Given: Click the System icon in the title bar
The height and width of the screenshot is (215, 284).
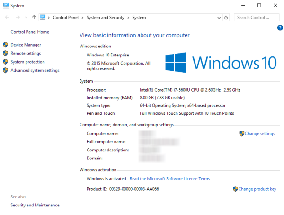Looking at the screenshot, I should click(x=5, y=5).
